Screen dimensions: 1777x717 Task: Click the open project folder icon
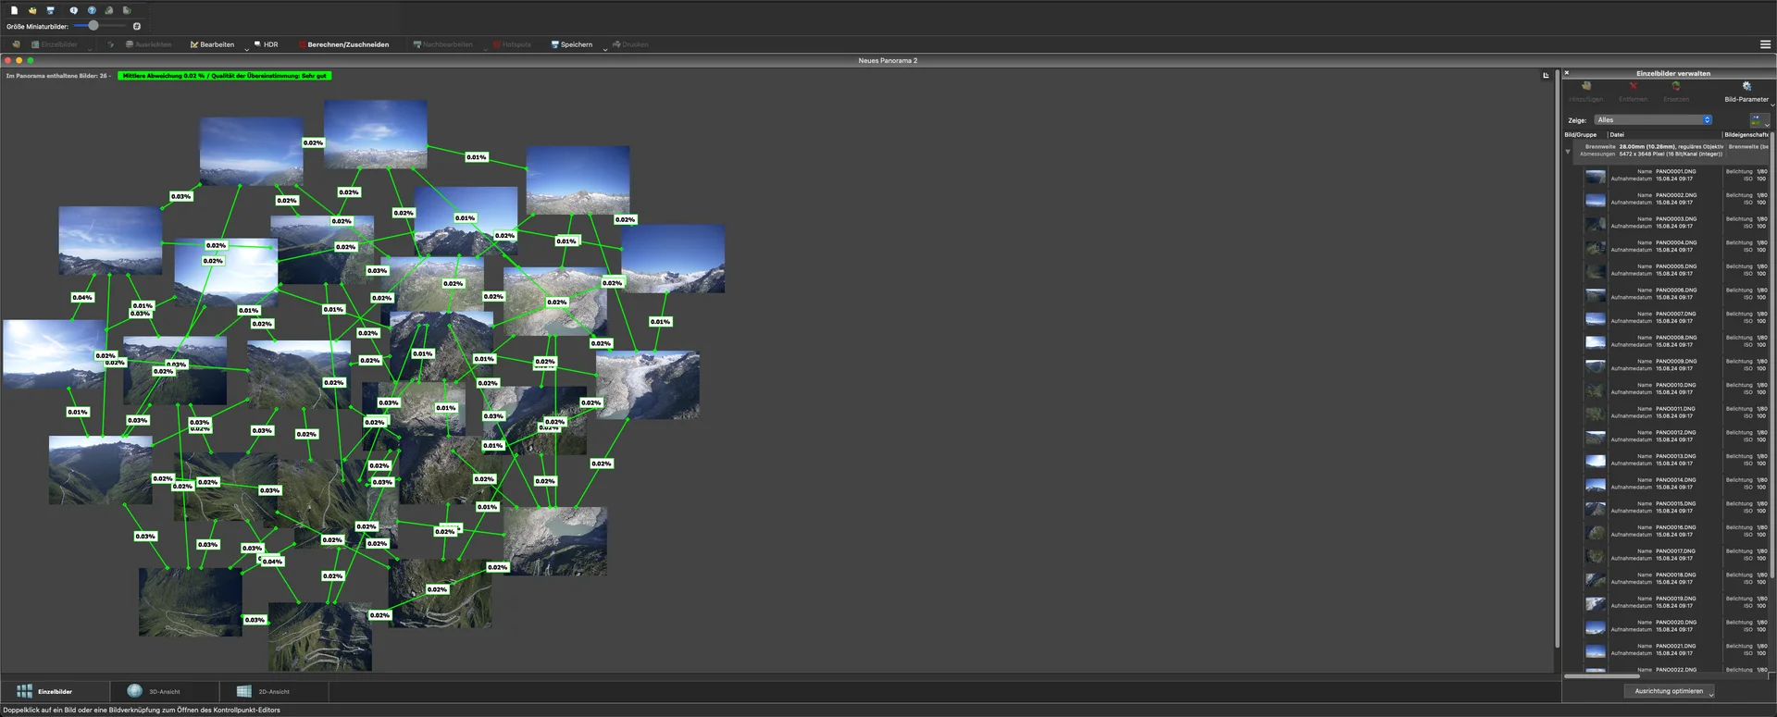tap(32, 10)
